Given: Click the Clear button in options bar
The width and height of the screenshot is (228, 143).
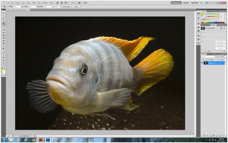Looking at the screenshot, I should click(x=76, y=7).
